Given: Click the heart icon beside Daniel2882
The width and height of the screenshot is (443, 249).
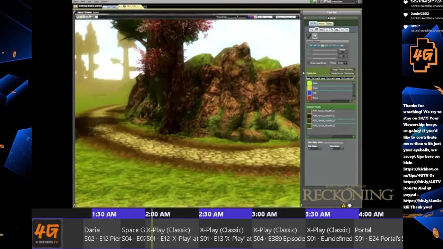Looking at the screenshot, I should pos(406,15).
